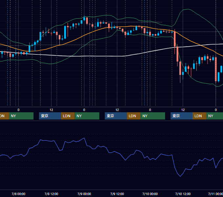Click the LDN session block for 7/10
The image size is (223, 197).
coord(199,116)
